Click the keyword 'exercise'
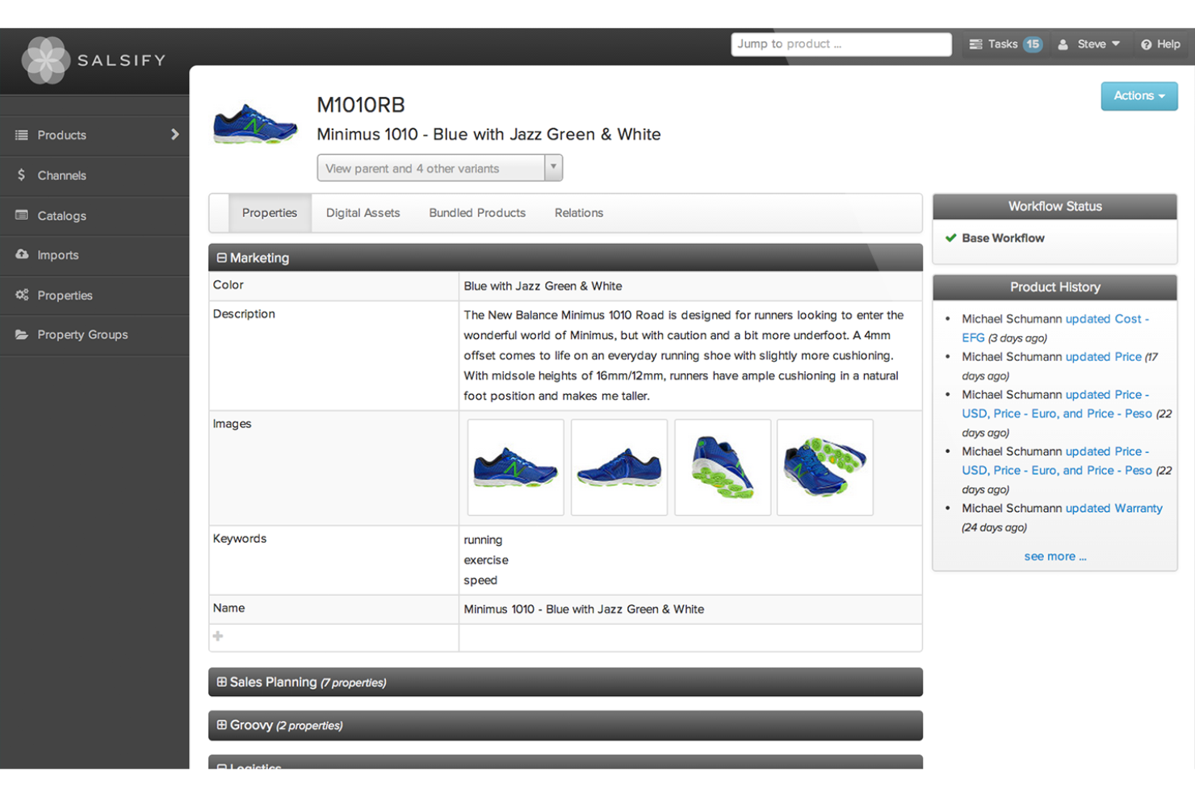Viewport: 1195px width, 797px height. 486,560
